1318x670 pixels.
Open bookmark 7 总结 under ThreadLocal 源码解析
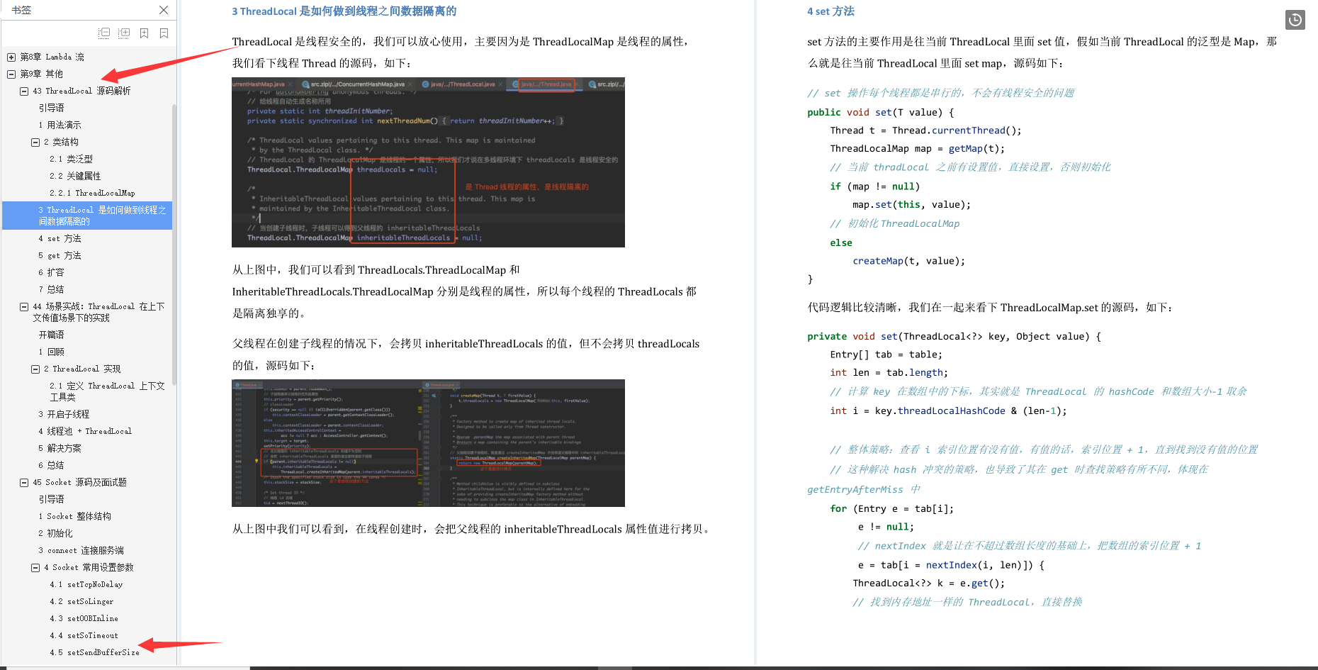pyautogui.click(x=51, y=289)
